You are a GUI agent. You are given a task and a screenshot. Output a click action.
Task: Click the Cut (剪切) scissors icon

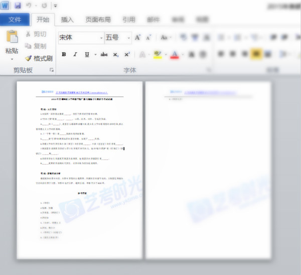(29, 34)
